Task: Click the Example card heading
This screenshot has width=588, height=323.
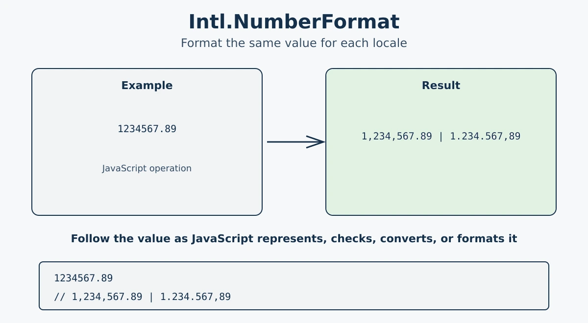Action: (x=147, y=86)
